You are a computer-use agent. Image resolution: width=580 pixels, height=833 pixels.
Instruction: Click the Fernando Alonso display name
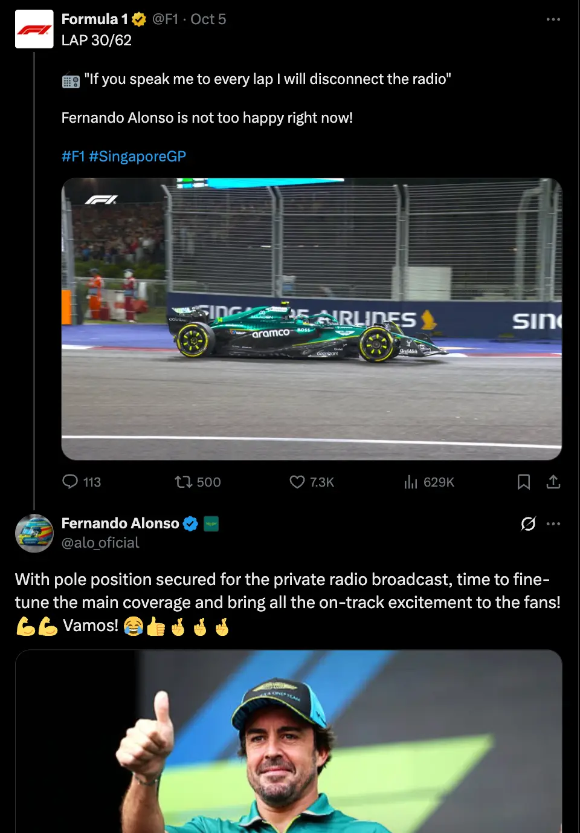(x=120, y=523)
